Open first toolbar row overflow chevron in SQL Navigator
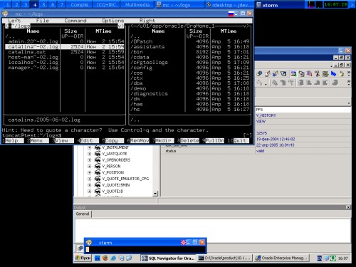Viewport: 356px width, 267px height. 349,73
